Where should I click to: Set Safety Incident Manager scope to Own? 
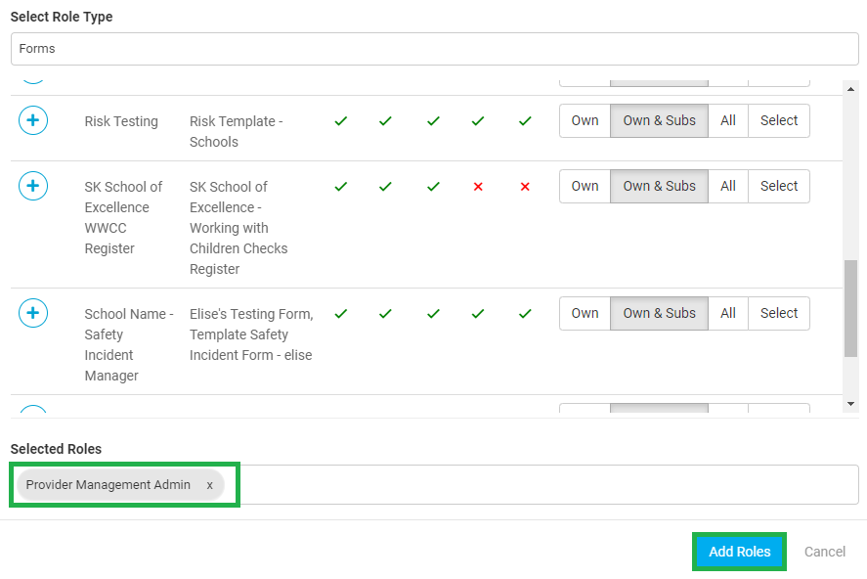pyautogui.click(x=585, y=314)
